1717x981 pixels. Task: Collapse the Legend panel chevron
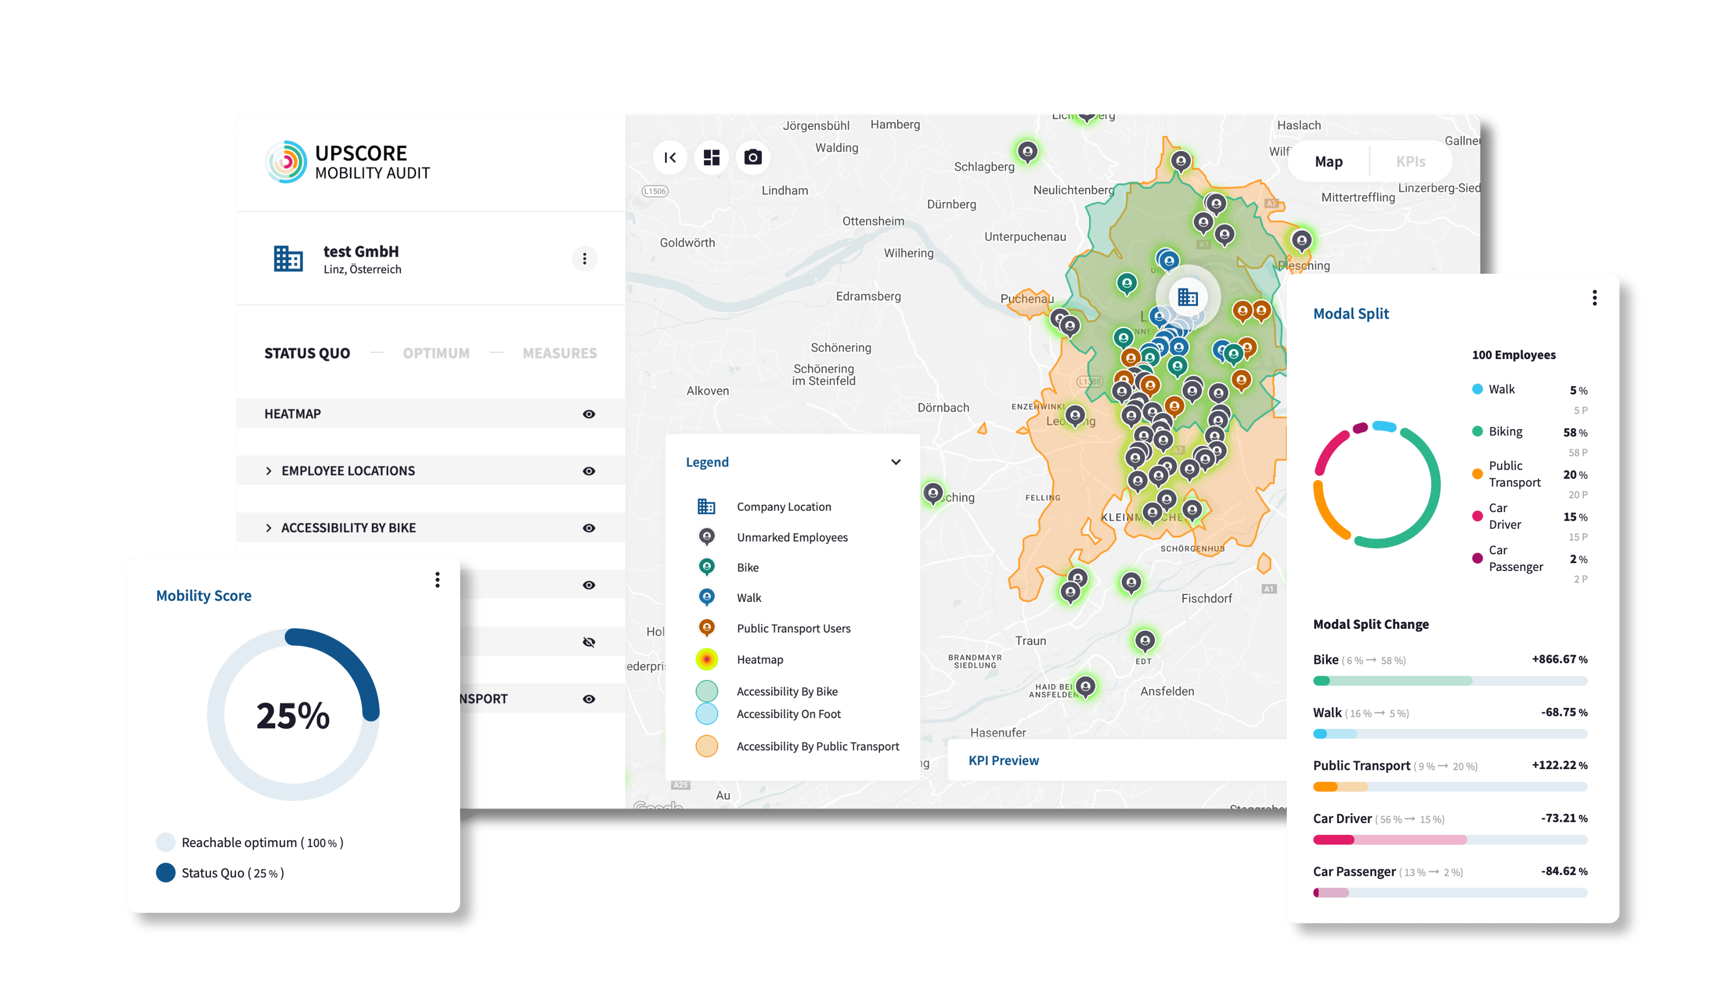895,462
